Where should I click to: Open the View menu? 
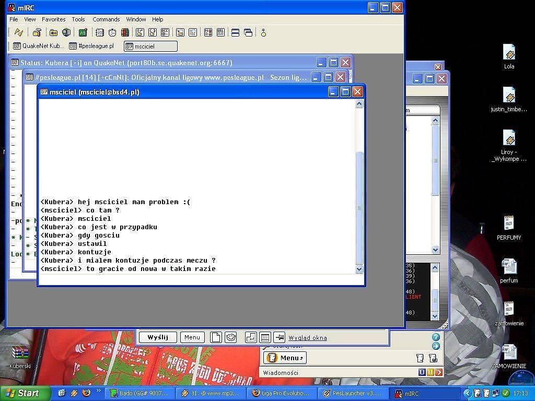30,19
